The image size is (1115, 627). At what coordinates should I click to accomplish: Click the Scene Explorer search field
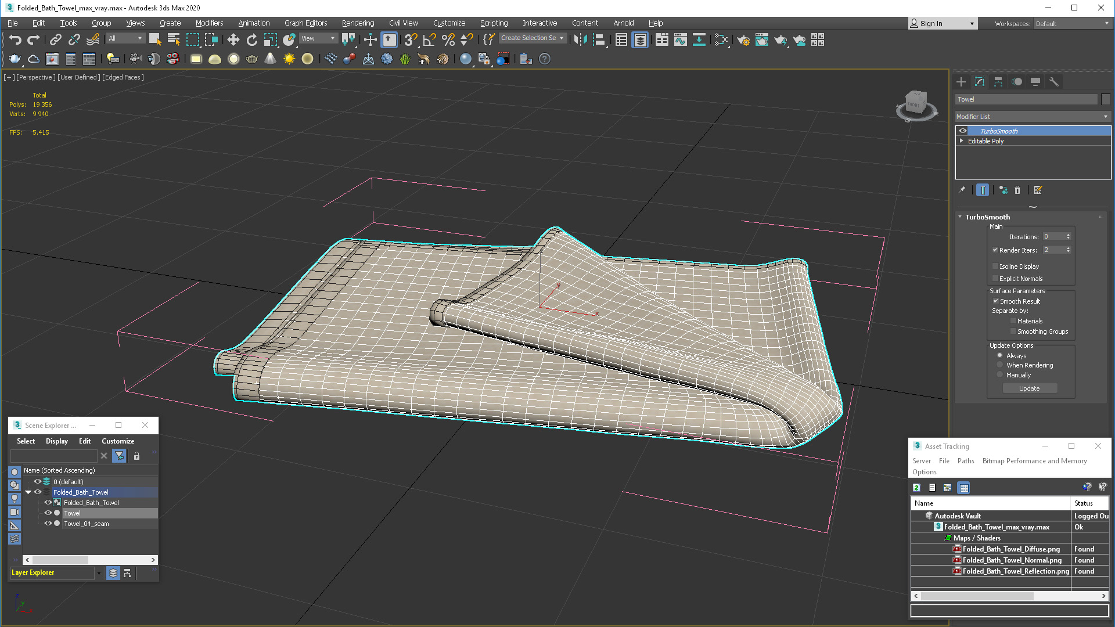(x=53, y=456)
